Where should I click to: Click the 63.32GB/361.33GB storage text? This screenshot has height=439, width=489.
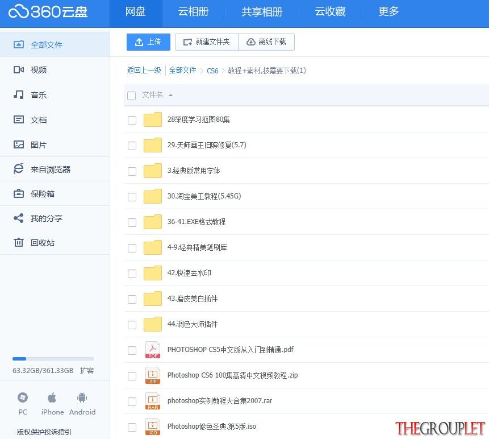coord(43,371)
